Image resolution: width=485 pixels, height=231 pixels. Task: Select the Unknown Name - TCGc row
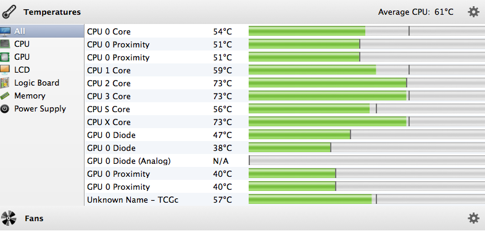284,200
